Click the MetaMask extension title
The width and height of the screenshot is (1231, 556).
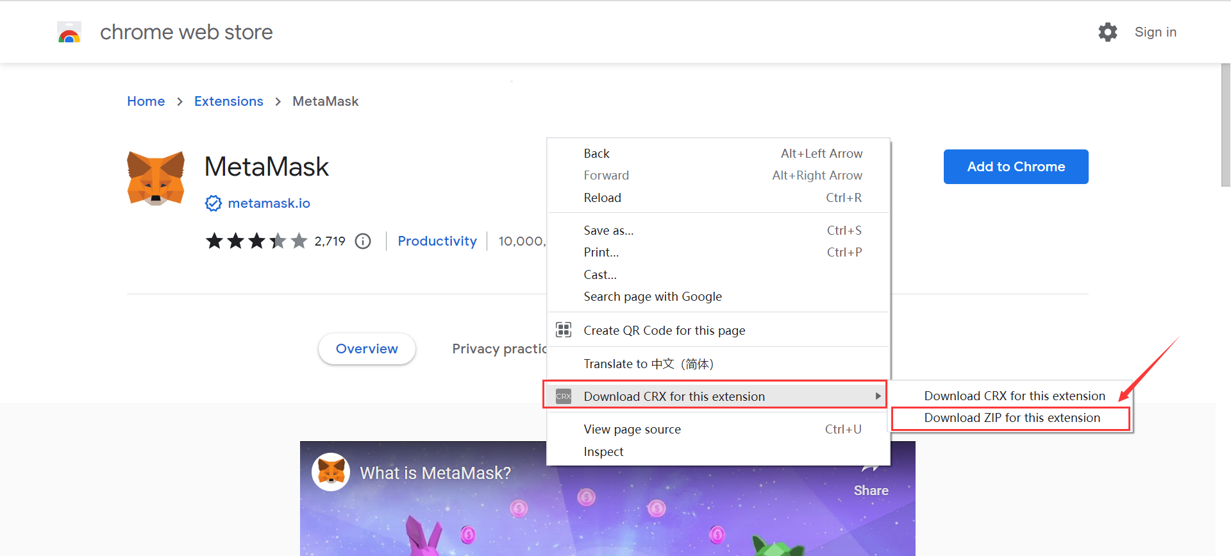pyautogui.click(x=267, y=167)
